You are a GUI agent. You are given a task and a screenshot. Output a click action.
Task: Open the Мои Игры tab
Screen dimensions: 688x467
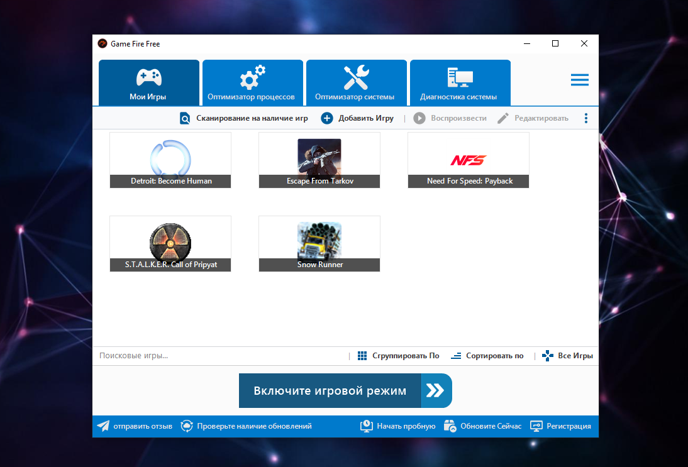click(x=149, y=83)
